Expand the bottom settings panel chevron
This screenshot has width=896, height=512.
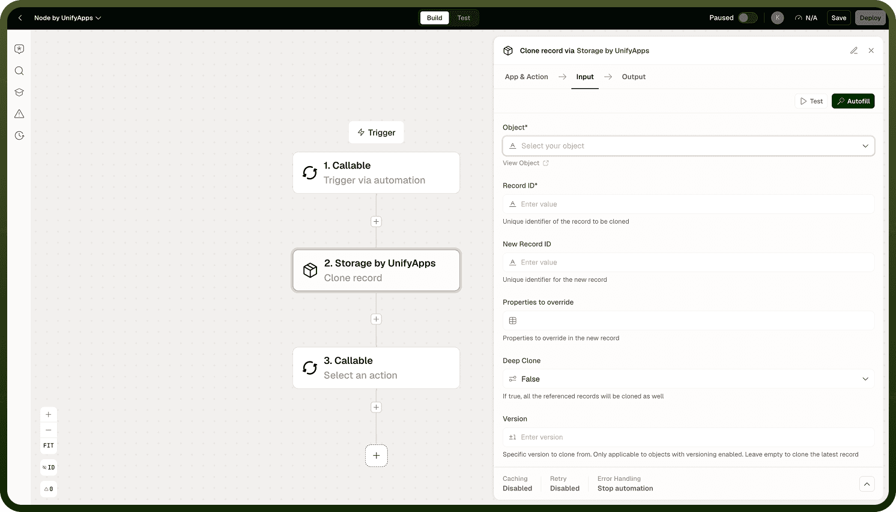[867, 484]
